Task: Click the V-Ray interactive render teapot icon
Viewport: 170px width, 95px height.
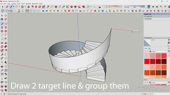Action: pos(11,11)
